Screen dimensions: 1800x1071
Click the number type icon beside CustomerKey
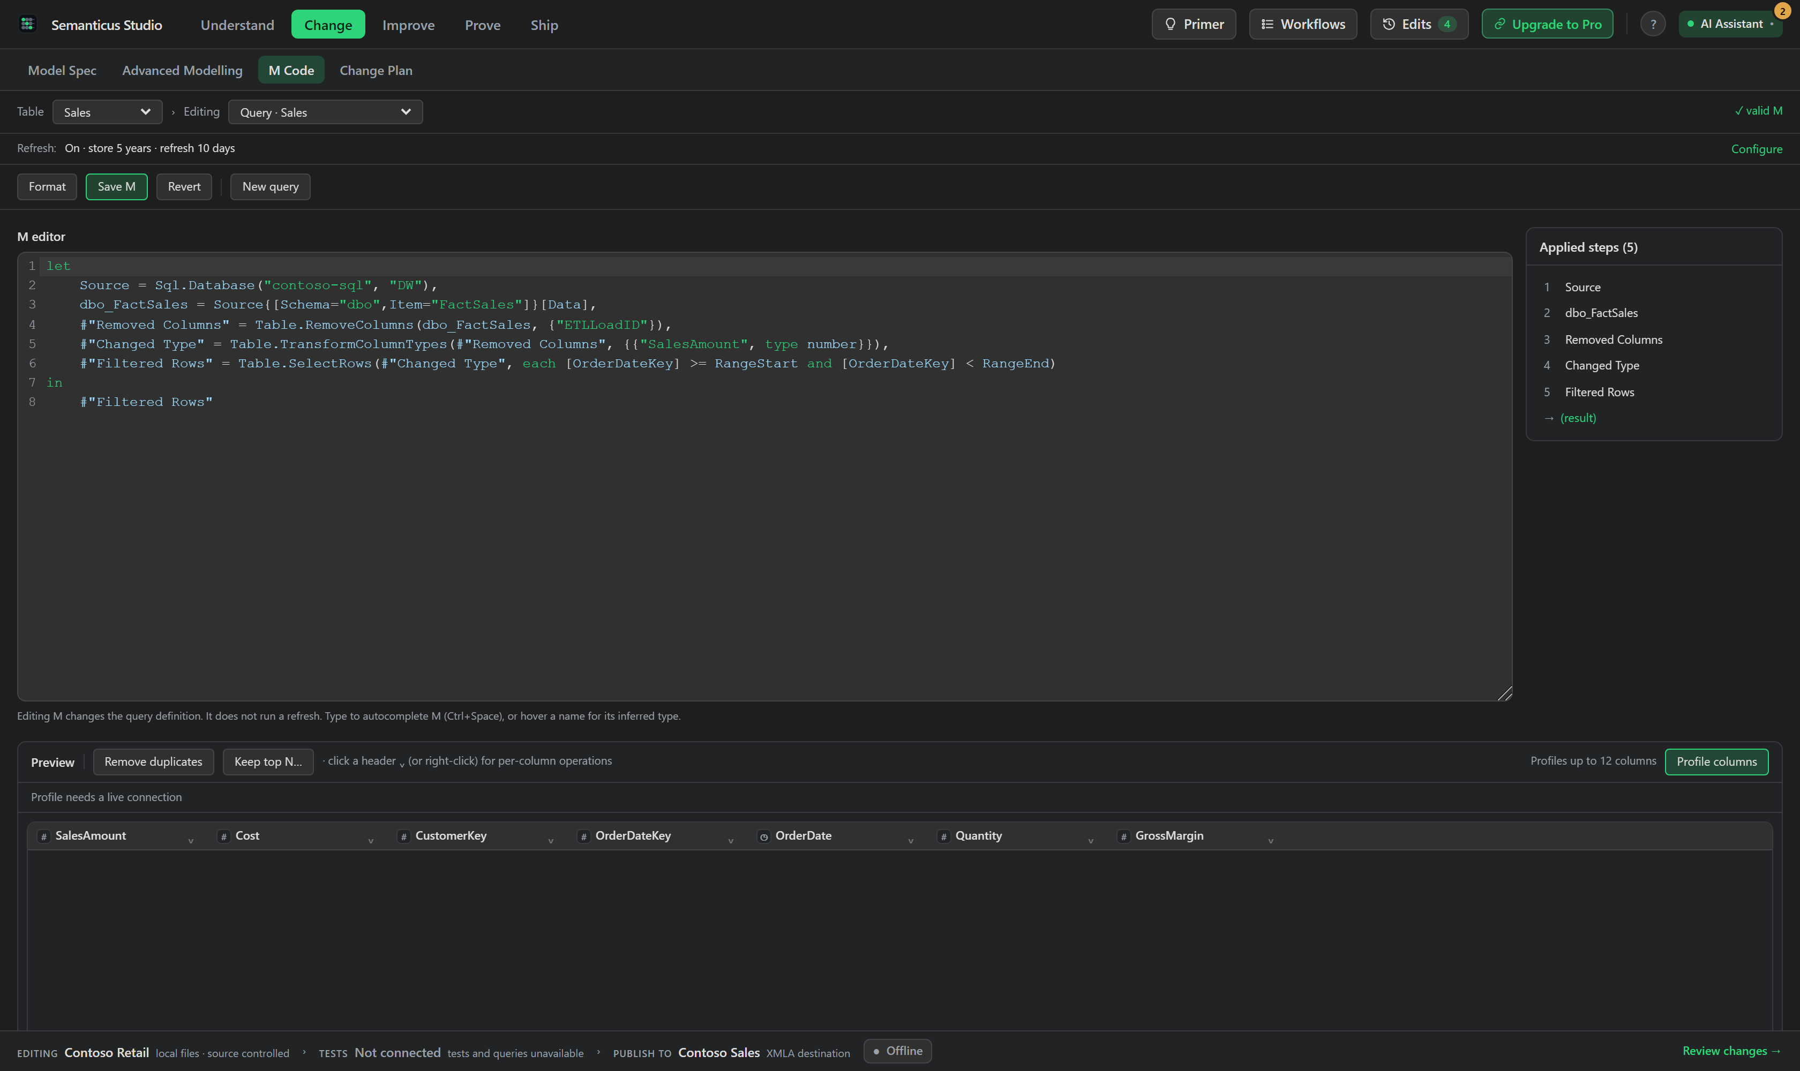[x=403, y=836]
